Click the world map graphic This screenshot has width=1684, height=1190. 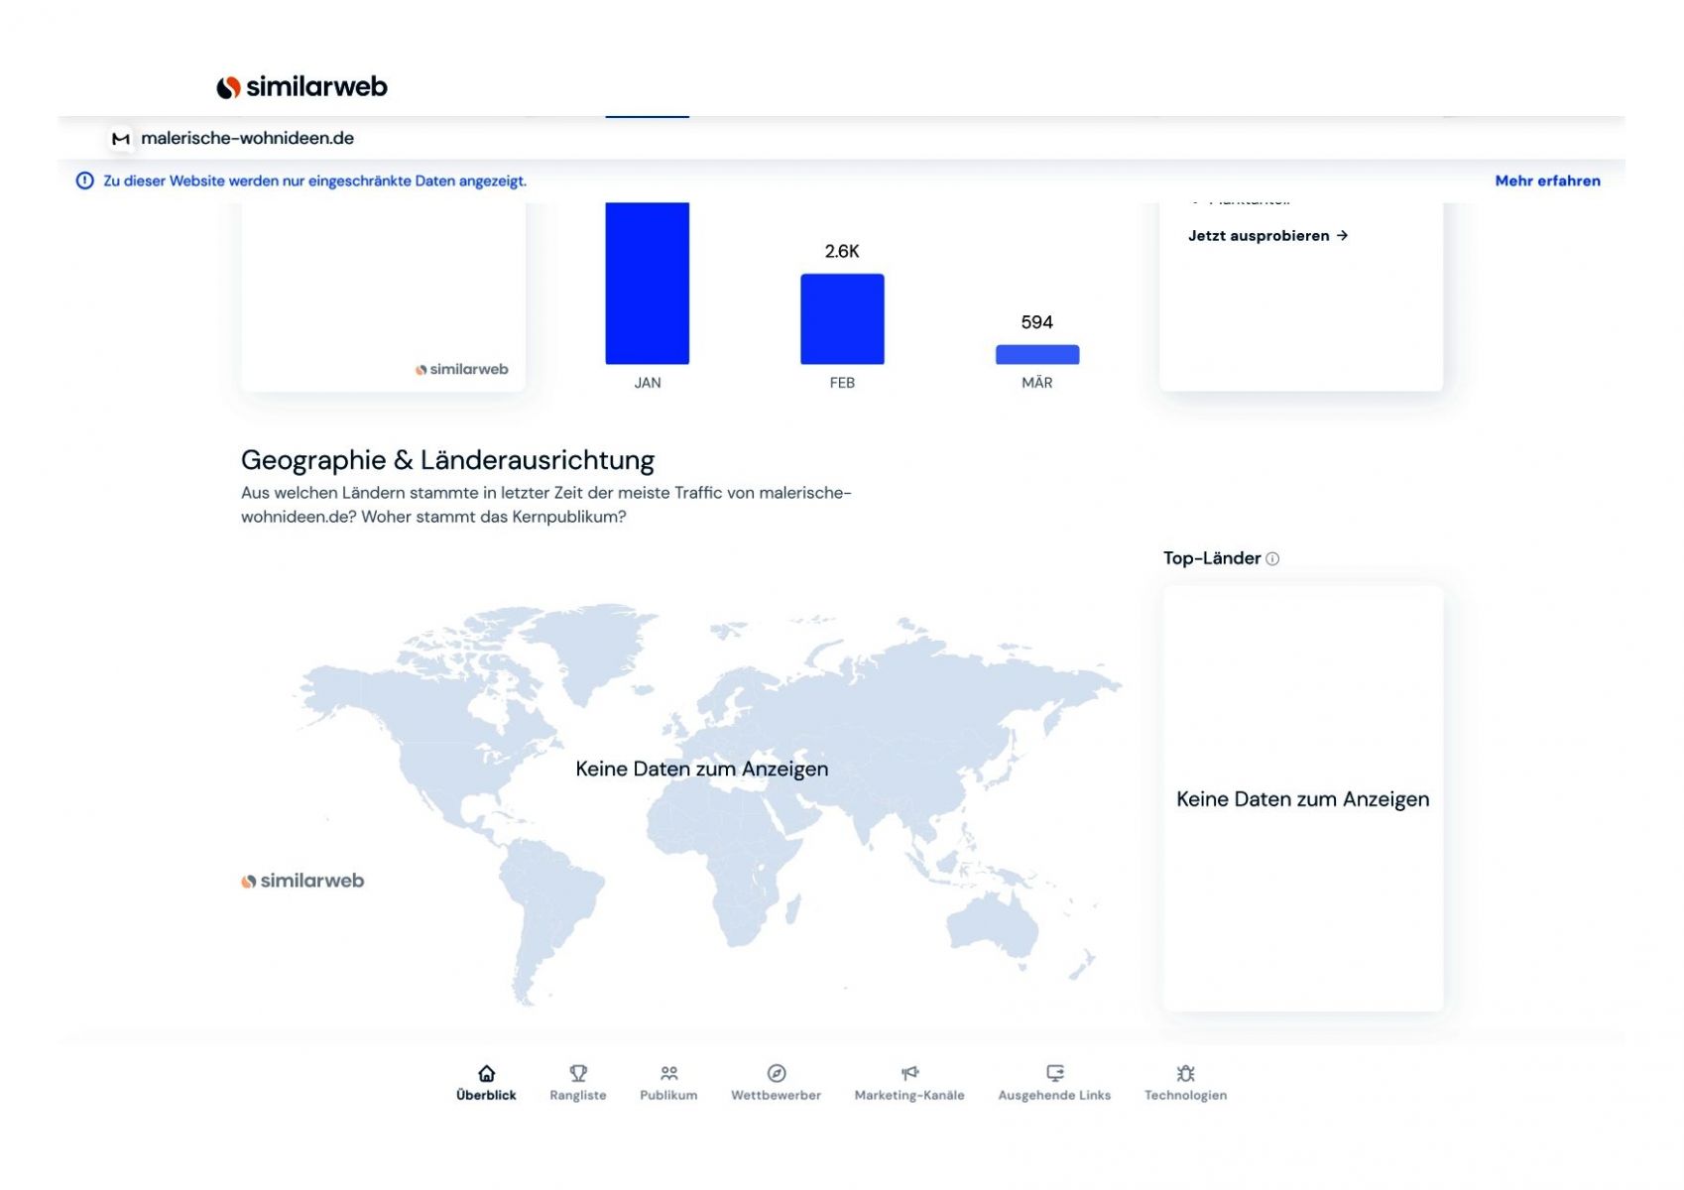click(x=708, y=803)
